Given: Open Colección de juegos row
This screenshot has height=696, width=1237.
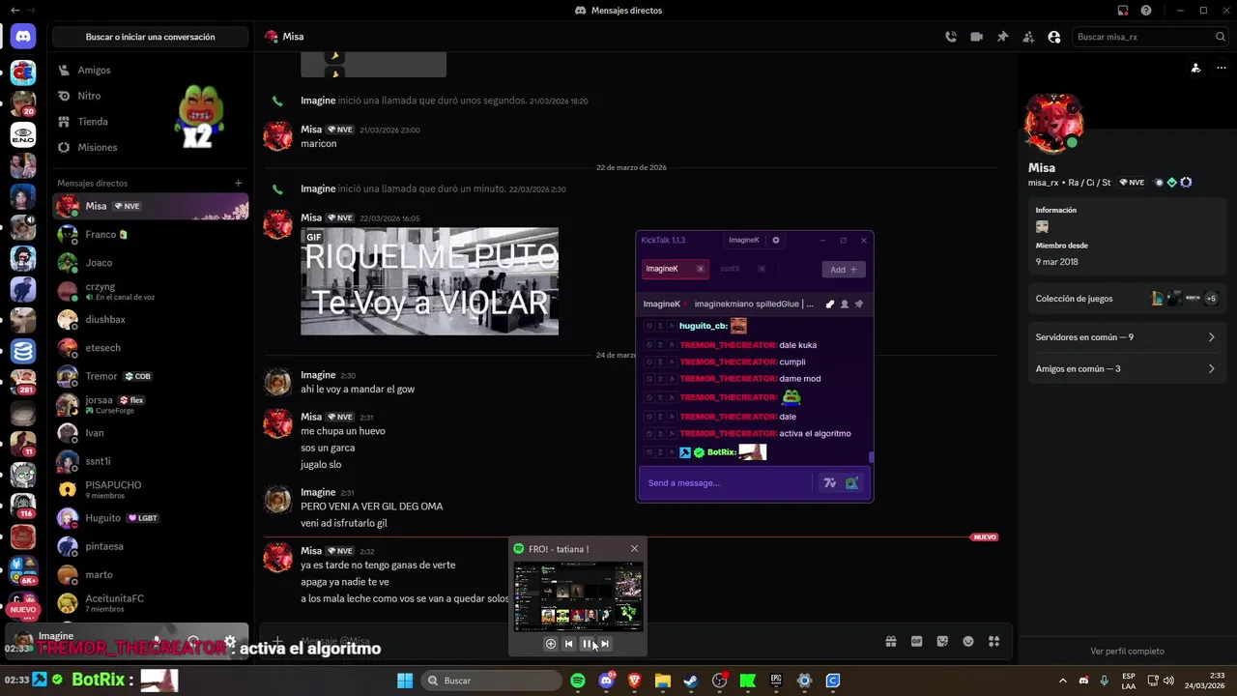Looking at the screenshot, I should [1126, 299].
